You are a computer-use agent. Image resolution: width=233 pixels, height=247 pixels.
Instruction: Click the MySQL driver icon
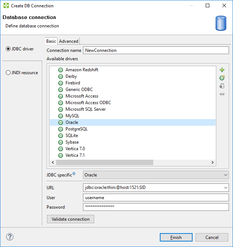(x=60, y=116)
